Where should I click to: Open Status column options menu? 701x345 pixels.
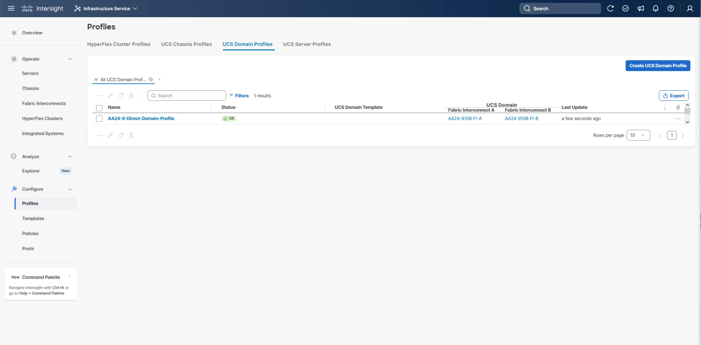[x=325, y=107]
